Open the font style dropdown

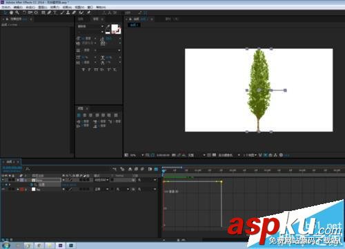tap(90, 32)
